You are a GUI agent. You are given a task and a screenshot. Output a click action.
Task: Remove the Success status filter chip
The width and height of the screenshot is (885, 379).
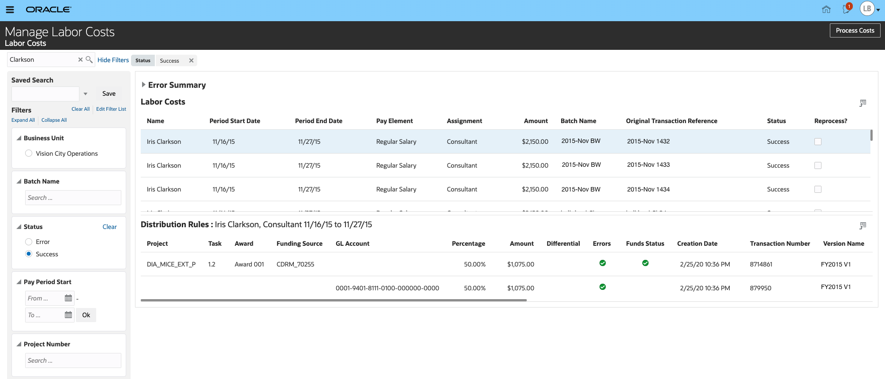point(191,60)
